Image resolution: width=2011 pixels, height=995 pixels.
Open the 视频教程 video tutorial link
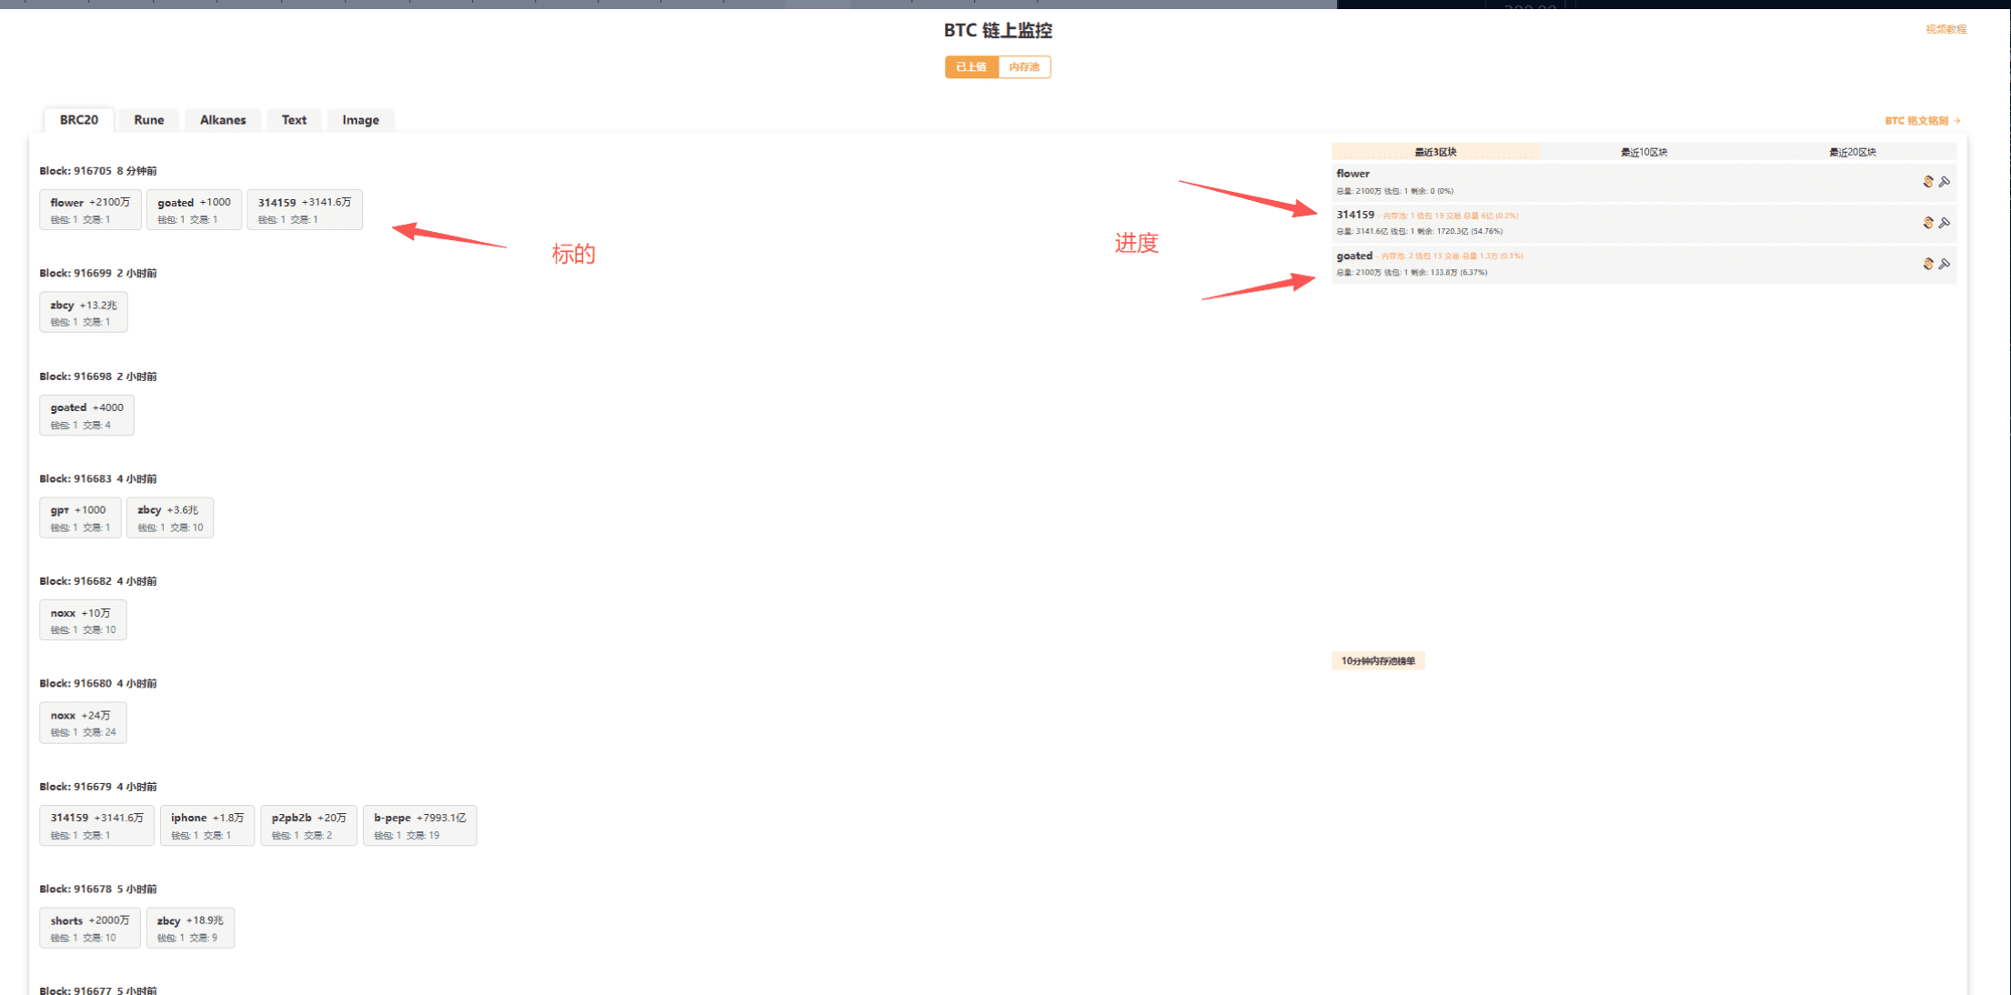[1946, 30]
